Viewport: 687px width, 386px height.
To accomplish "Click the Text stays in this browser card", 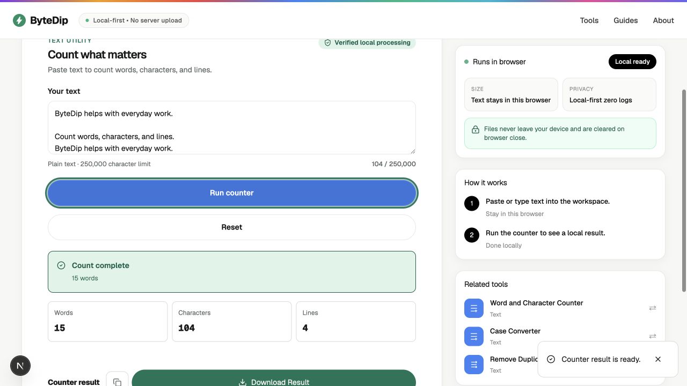I will click(511, 94).
